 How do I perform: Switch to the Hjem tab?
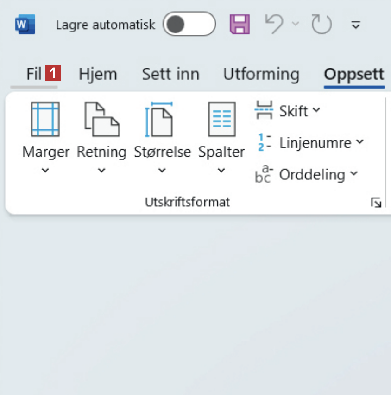98,74
